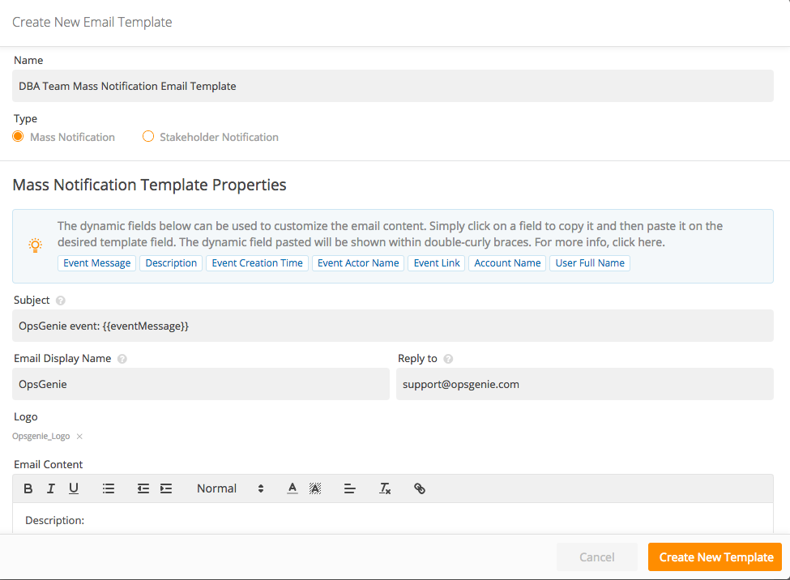The image size is (790, 580).
Task: Copy the Event Link dynamic field
Action: click(x=437, y=263)
